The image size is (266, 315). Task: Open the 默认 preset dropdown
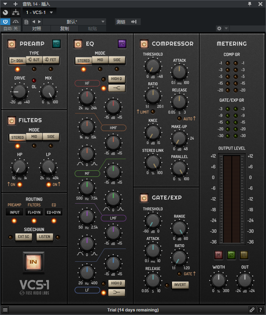point(74,22)
